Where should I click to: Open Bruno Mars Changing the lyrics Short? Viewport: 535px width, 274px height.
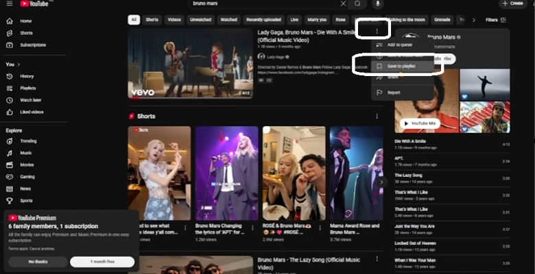pos(226,173)
